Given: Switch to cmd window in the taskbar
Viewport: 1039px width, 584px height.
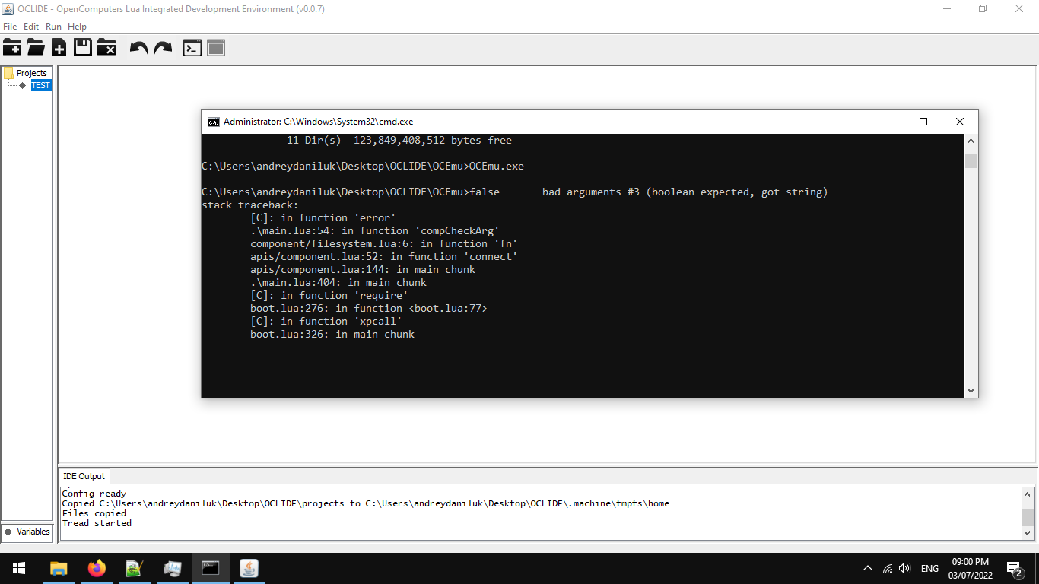Looking at the screenshot, I should 211,568.
